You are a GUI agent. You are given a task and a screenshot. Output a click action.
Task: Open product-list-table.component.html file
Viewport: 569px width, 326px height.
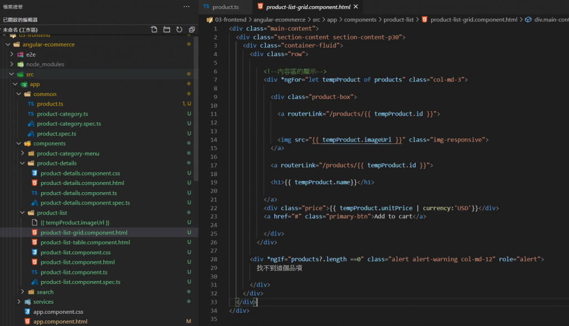tap(85, 242)
